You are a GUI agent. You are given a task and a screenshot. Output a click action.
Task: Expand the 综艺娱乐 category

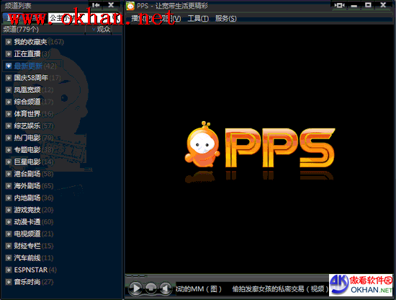click(x=9, y=126)
